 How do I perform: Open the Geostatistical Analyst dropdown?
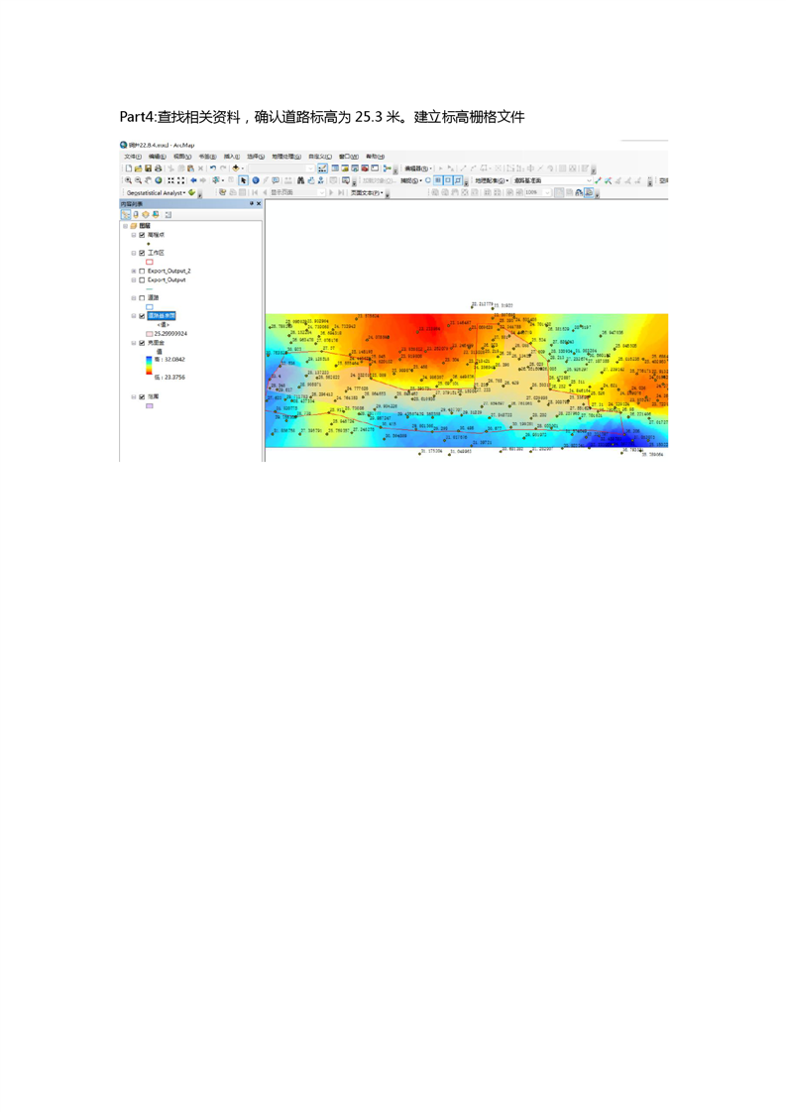[x=156, y=193]
